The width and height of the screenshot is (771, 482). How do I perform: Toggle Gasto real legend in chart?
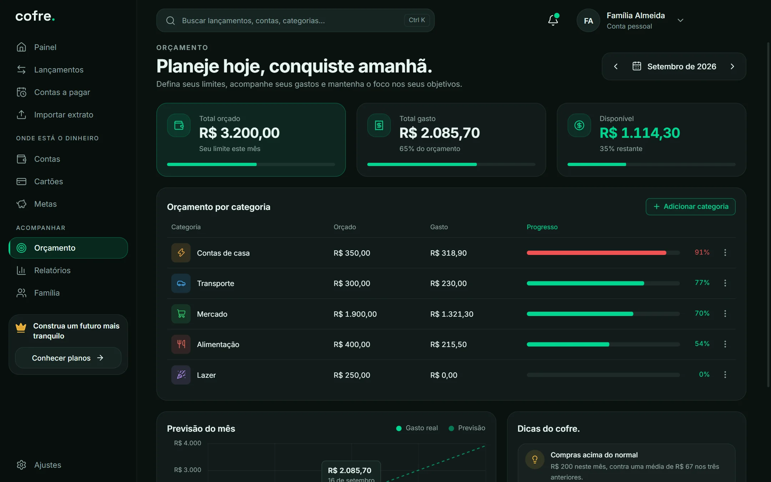pos(417,428)
